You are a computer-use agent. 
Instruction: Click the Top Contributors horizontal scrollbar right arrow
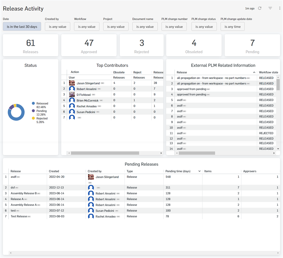(x=161, y=153)
